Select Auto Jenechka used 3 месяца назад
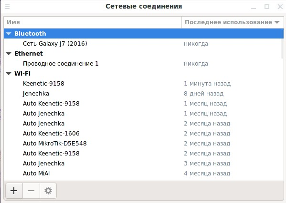286x203 pixels. pyautogui.click(x=144, y=164)
